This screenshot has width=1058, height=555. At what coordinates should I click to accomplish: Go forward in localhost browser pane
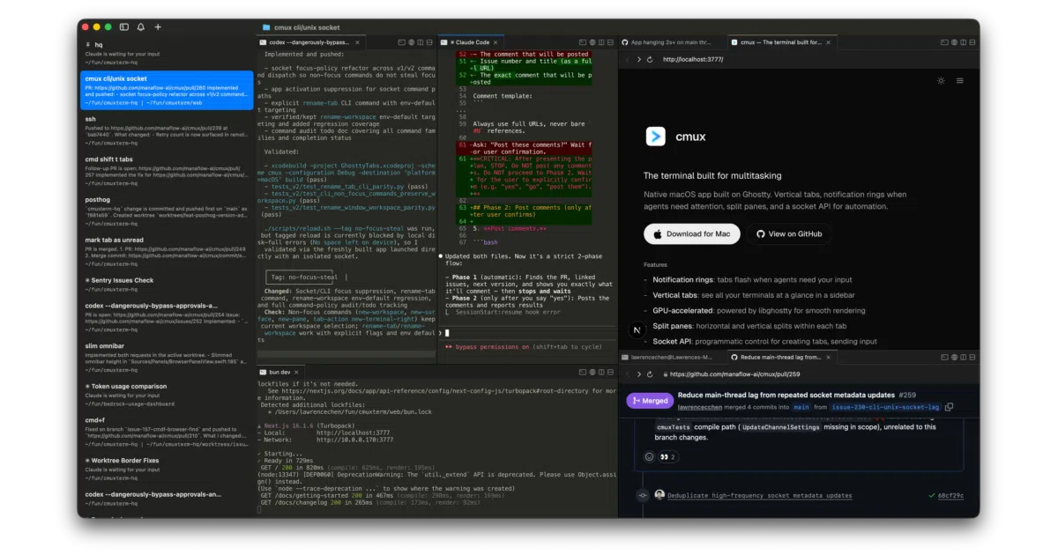pos(639,59)
